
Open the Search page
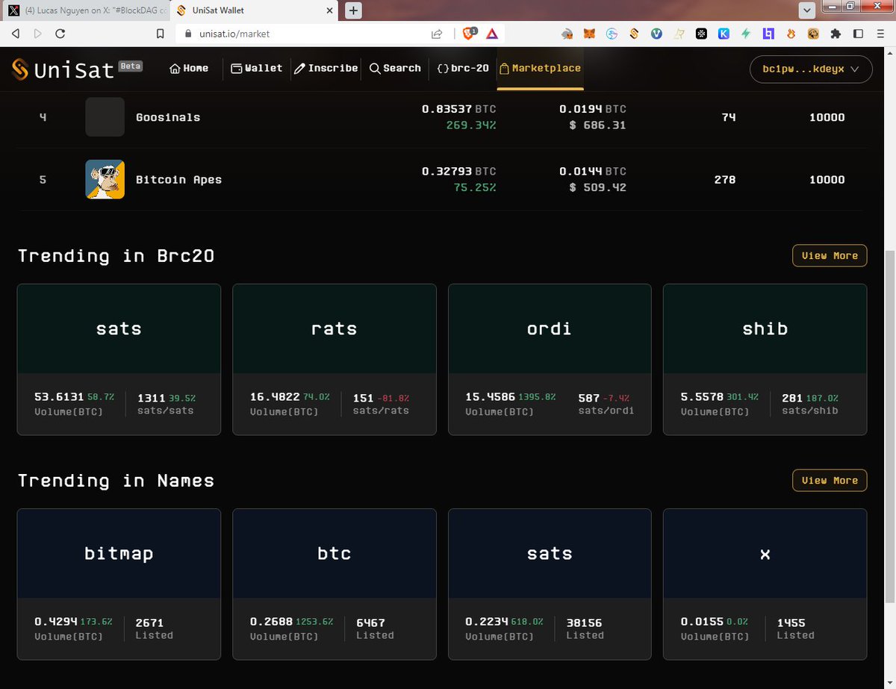395,68
